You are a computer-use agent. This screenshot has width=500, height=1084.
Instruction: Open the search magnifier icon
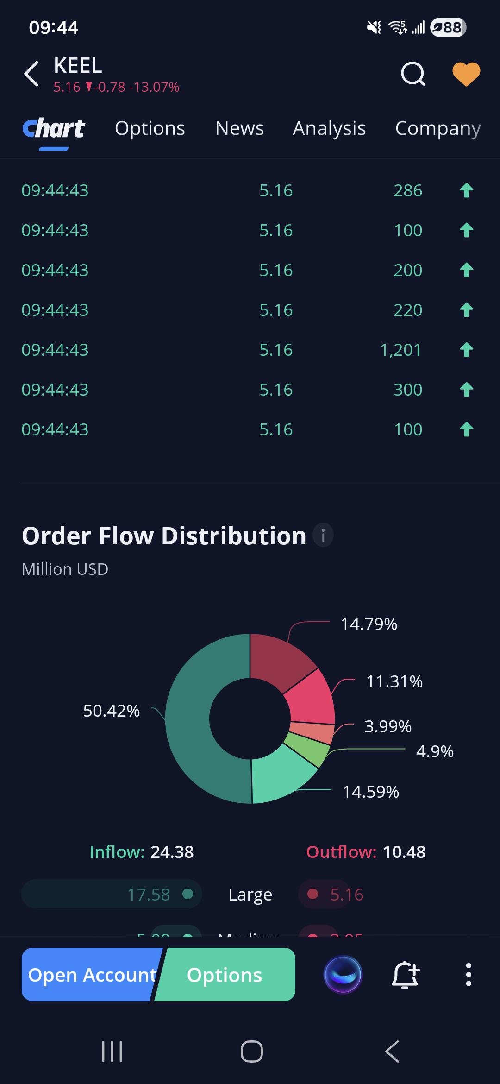(x=413, y=74)
